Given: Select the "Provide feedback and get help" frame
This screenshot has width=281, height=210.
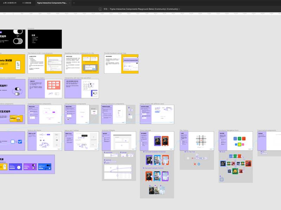Looking at the screenshot, I should 121,64.
